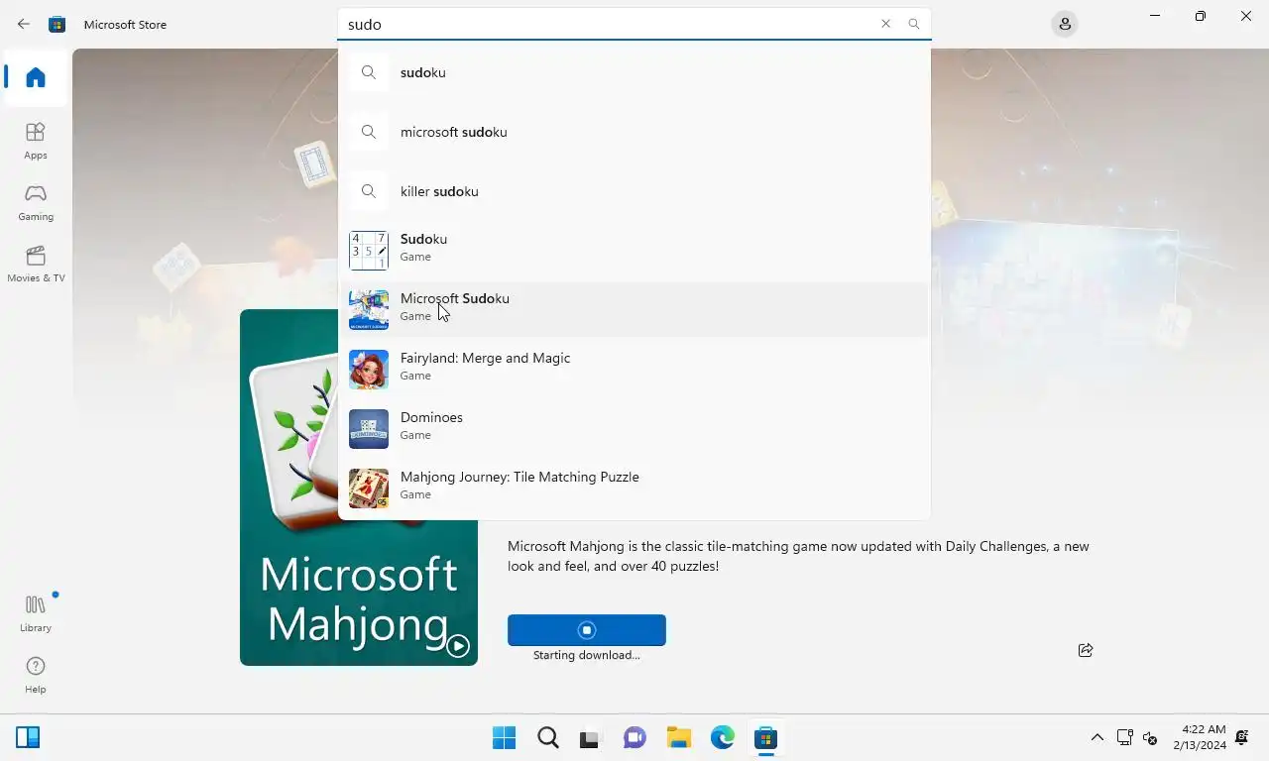Click the Fairyland app icon
1269x761 pixels.
click(369, 370)
